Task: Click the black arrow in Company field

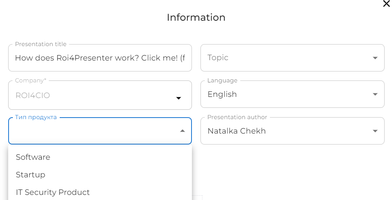Action: coord(179,98)
